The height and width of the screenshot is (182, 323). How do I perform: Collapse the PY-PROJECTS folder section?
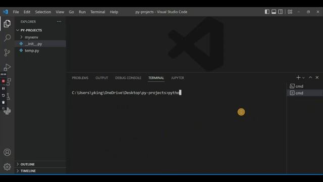40,30
